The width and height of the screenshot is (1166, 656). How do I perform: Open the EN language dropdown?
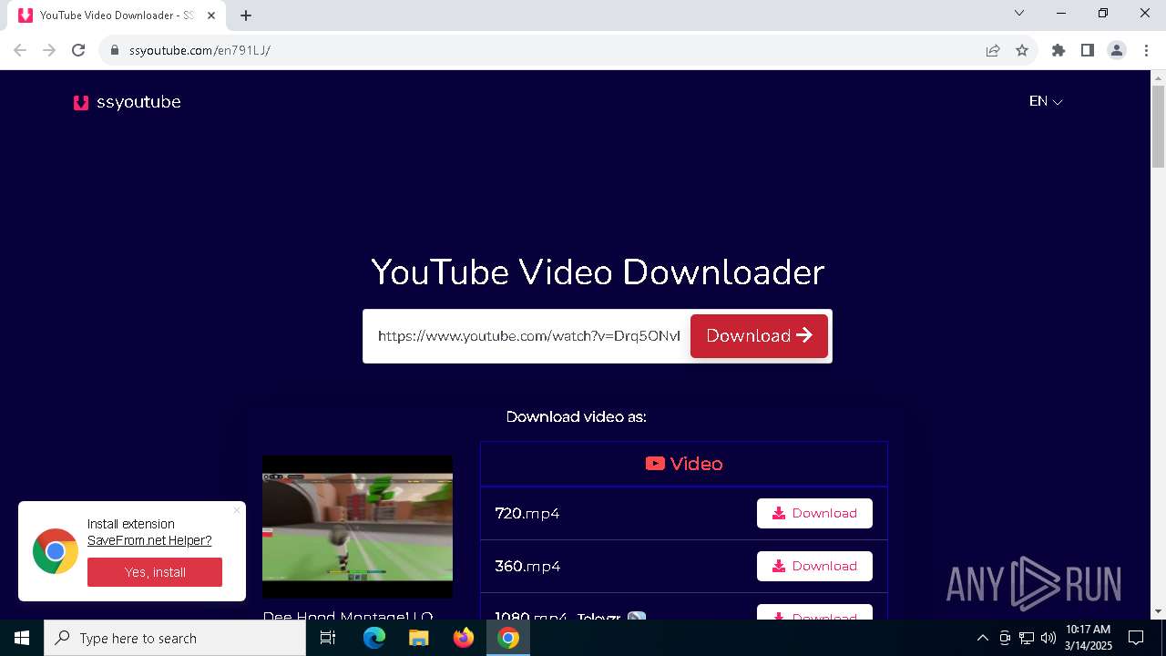click(1046, 101)
